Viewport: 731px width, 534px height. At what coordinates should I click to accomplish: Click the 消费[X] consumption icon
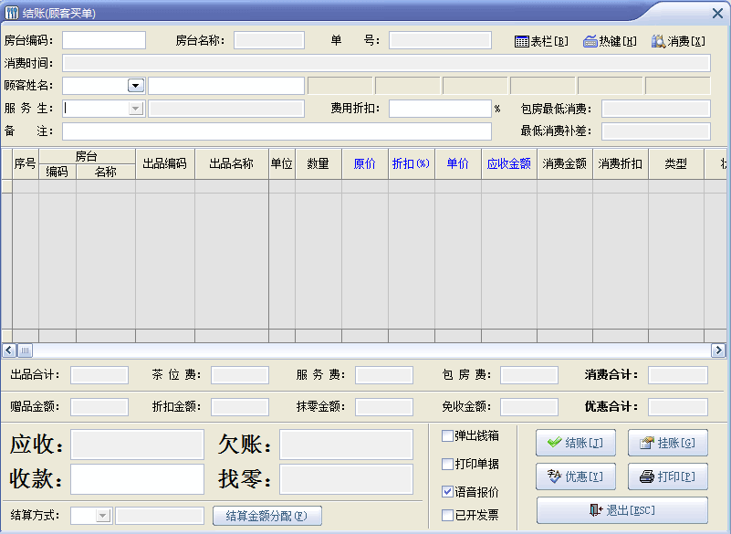658,41
